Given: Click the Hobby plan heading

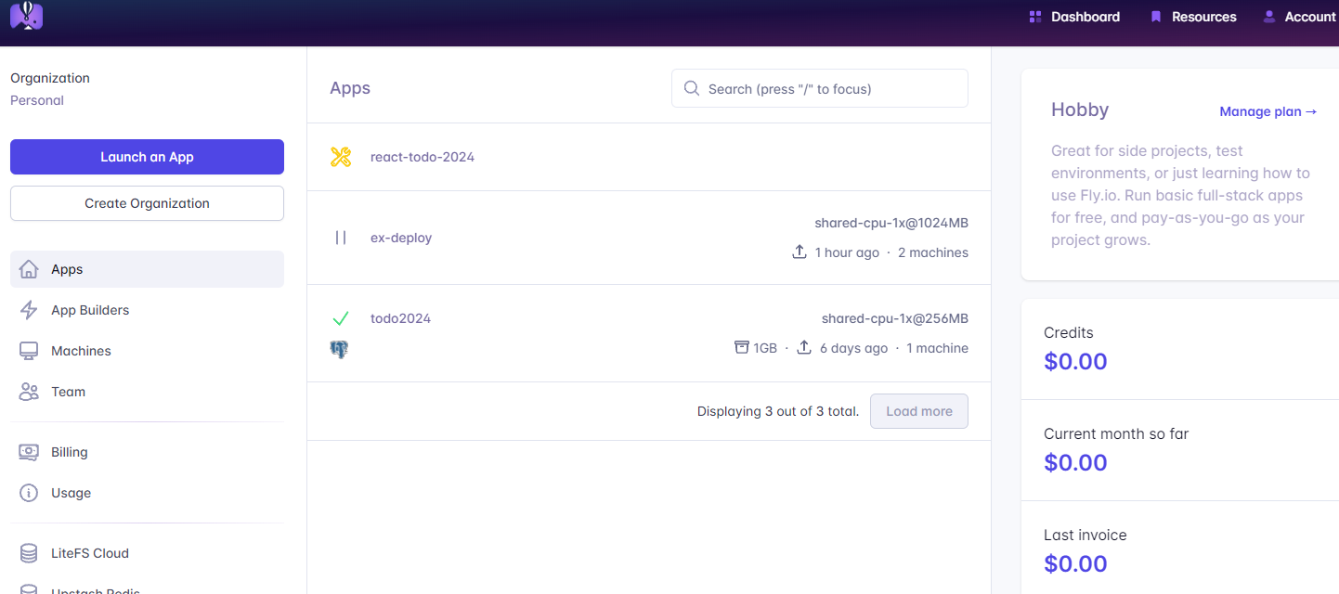Looking at the screenshot, I should 1080,110.
